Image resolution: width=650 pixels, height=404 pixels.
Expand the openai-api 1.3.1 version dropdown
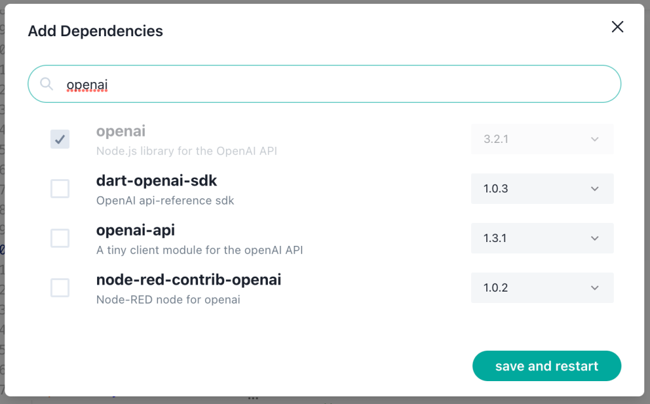(x=542, y=238)
